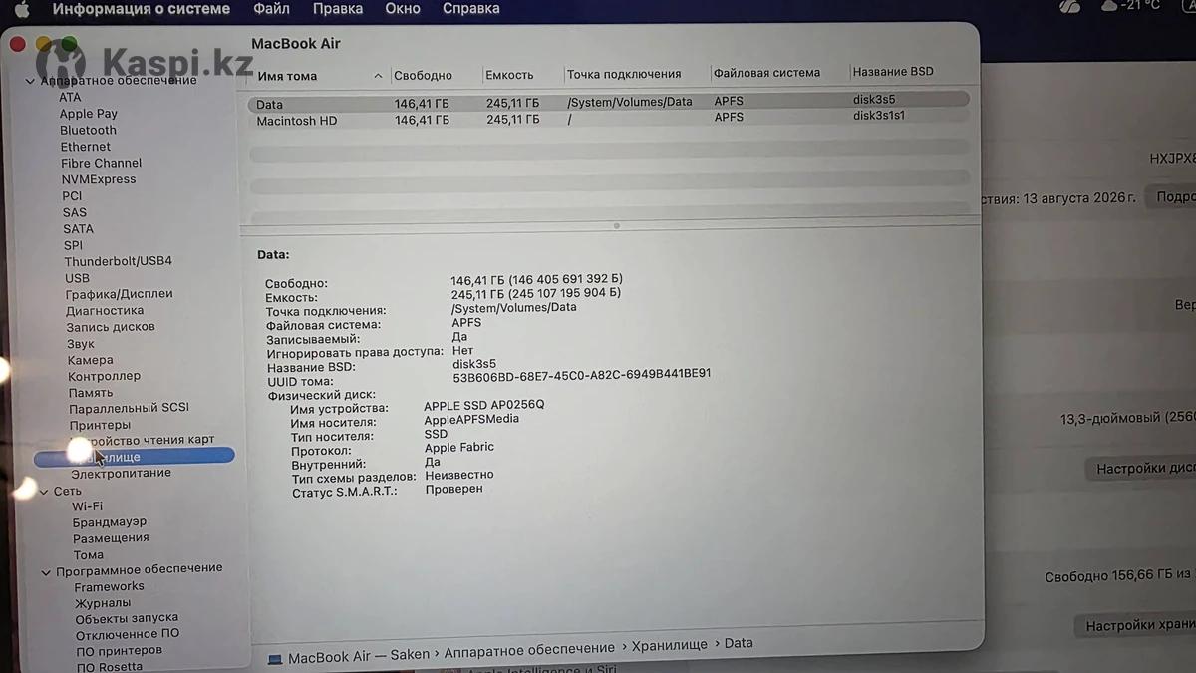
Task: Click the weather temperature status item
Action: coord(1132,6)
